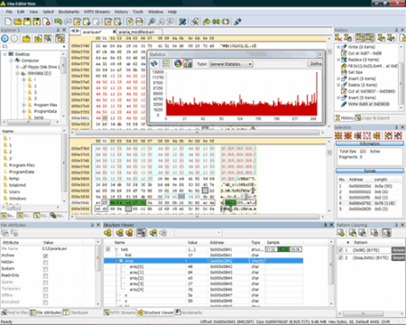Click the last Selection panel toolbar icon

tap(398, 135)
